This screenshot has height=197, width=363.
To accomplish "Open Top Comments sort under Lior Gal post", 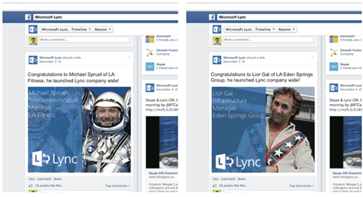I will 301,186.
